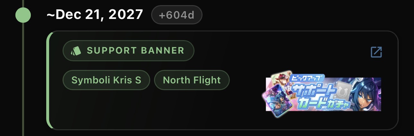The image size is (414, 136).
Task: Select the Symboli Kris S tag
Action: point(106,80)
